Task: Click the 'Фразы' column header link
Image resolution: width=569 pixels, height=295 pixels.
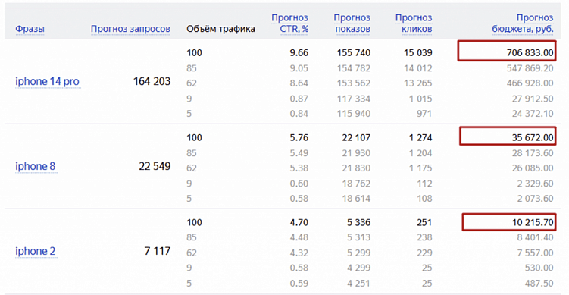Action: point(30,29)
